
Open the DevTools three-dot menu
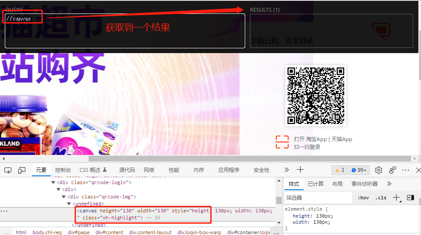(x=406, y=170)
